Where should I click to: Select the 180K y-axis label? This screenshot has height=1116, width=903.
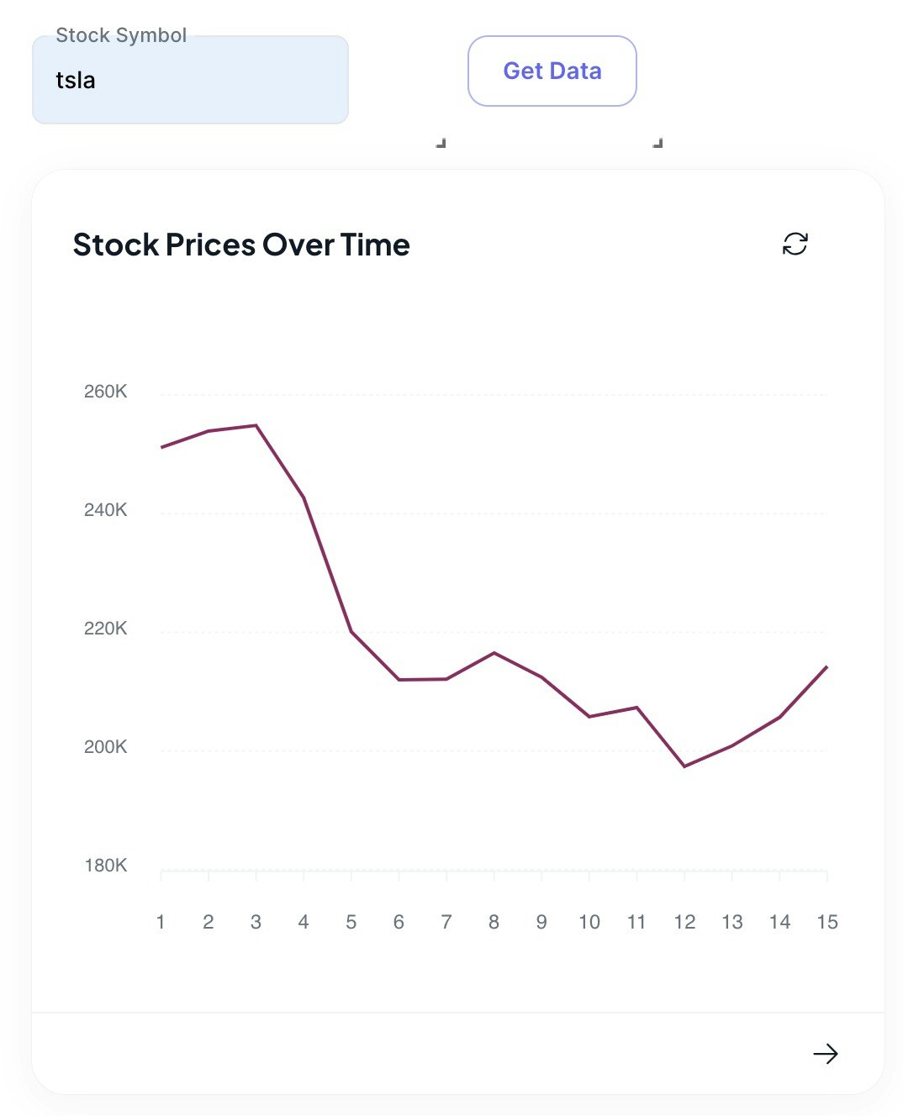coord(105,866)
